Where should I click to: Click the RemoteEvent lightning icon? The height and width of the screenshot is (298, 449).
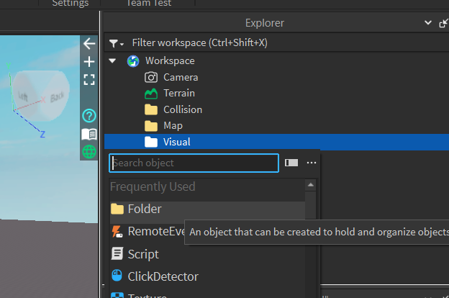point(117,232)
